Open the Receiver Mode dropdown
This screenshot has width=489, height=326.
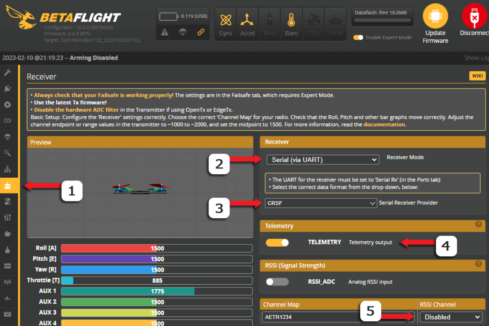coord(323,160)
